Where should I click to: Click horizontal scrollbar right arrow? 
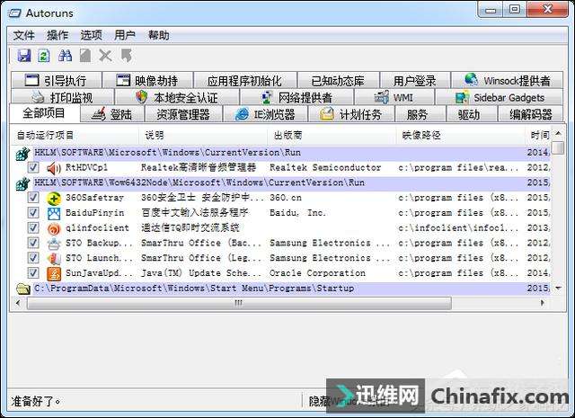(x=543, y=303)
